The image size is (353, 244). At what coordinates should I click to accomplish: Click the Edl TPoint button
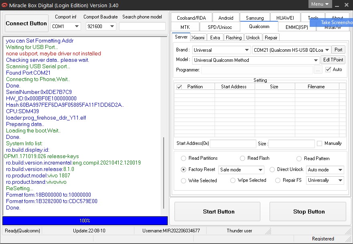pyautogui.click(x=333, y=60)
